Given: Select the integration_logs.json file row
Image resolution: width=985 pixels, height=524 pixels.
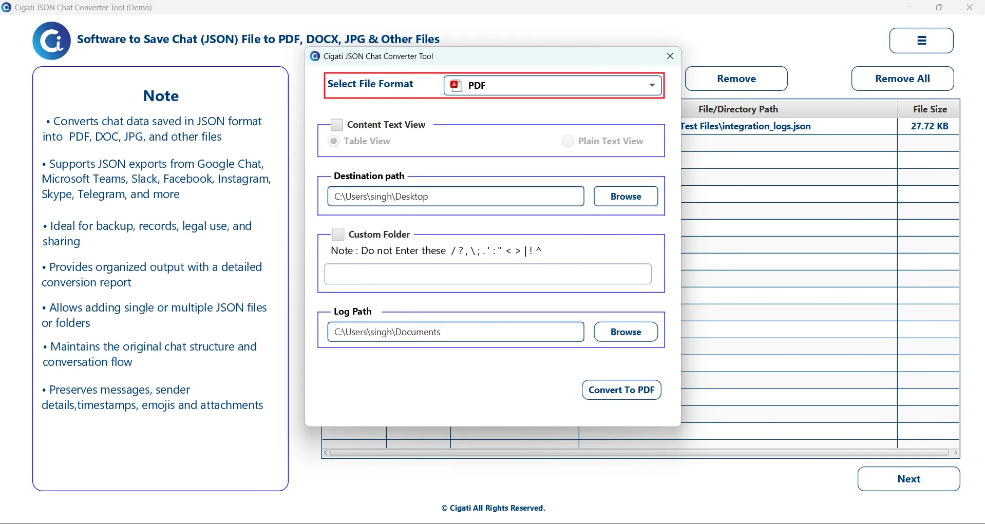Looking at the screenshot, I should 820,126.
